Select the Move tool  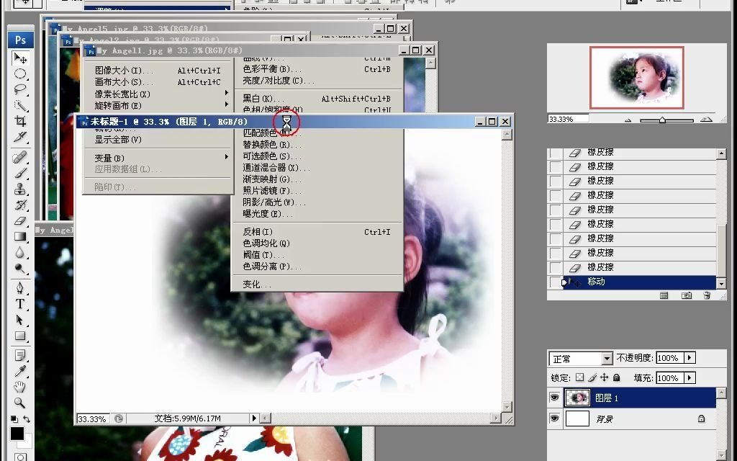pyautogui.click(x=20, y=56)
